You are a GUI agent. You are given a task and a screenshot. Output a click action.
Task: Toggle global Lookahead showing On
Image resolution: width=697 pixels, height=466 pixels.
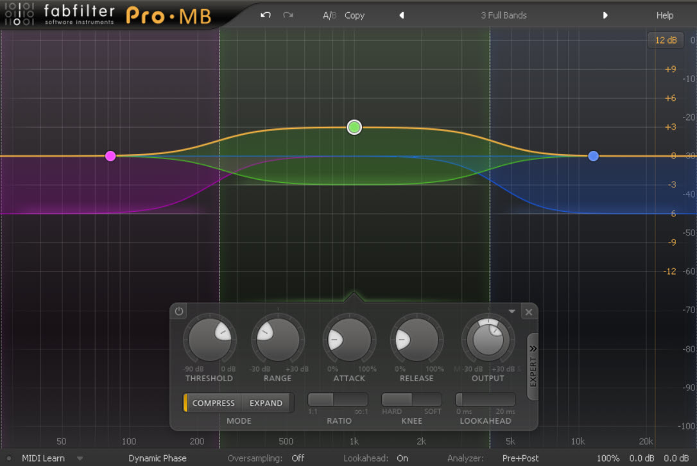pyautogui.click(x=402, y=458)
